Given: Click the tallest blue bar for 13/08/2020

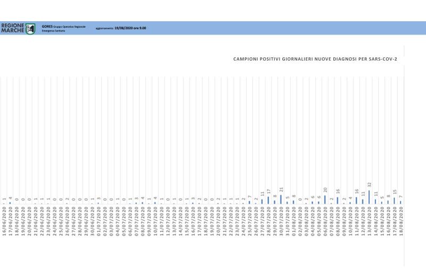Looking at the screenshot, I should pyautogui.click(x=369, y=197).
